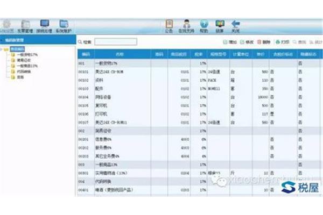Sort by the 编码 column header

(x=86, y=54)
